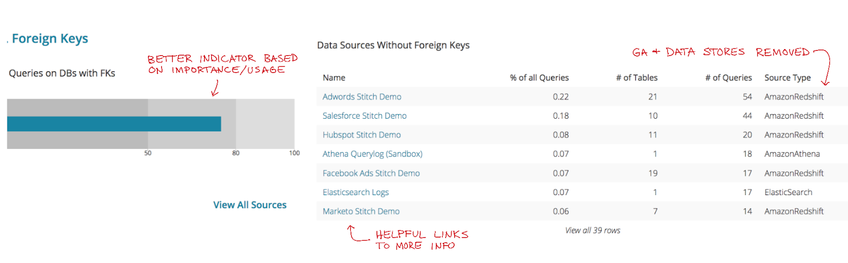Click the 80 tick label on bullet chart
The height and width of the screenshot is (263, 848).
236,153
